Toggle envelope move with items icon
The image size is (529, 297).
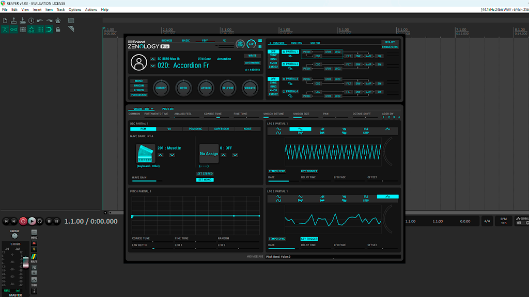tap(32, 29)
